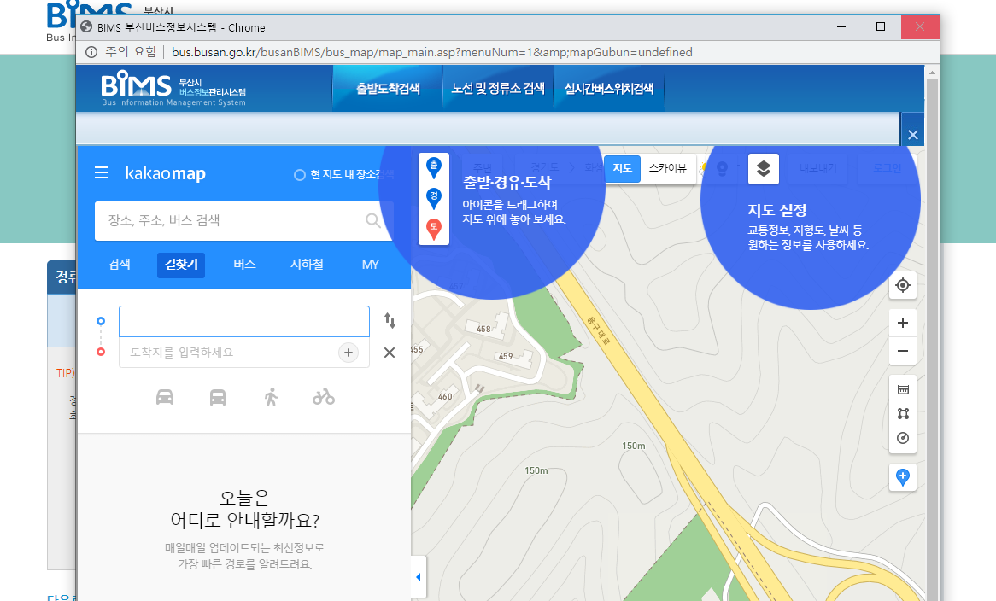The image size is (996, 601).
Task: Click the red arrival pin marker
Action: (x=434, y=229)
